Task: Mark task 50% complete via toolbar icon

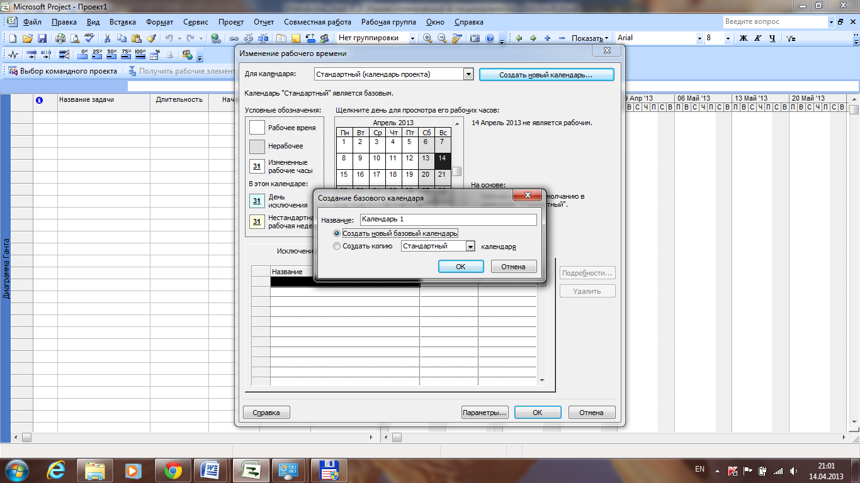Action: [111, 54]
